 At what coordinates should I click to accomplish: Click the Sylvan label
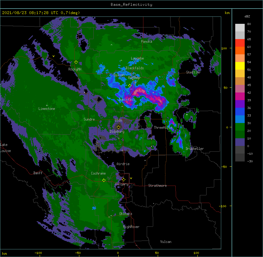119,75
